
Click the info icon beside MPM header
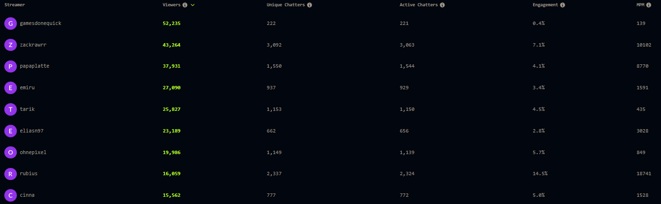(648, 5)
